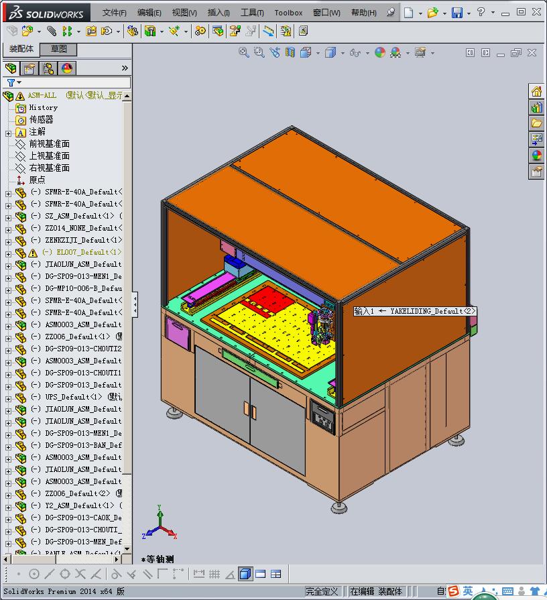Screen dimensions: 547x600
Task: Click the Smart Fasteners icon
Action: pyautogui.click(x=91, y=31)
